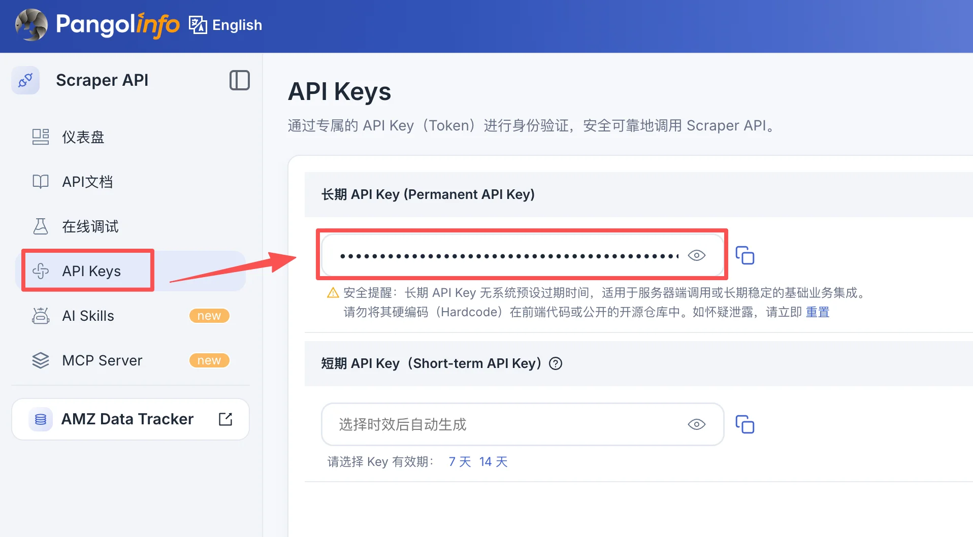Click the language translate icon
Viewport: 973px width, 537px height.
point(198,25)
